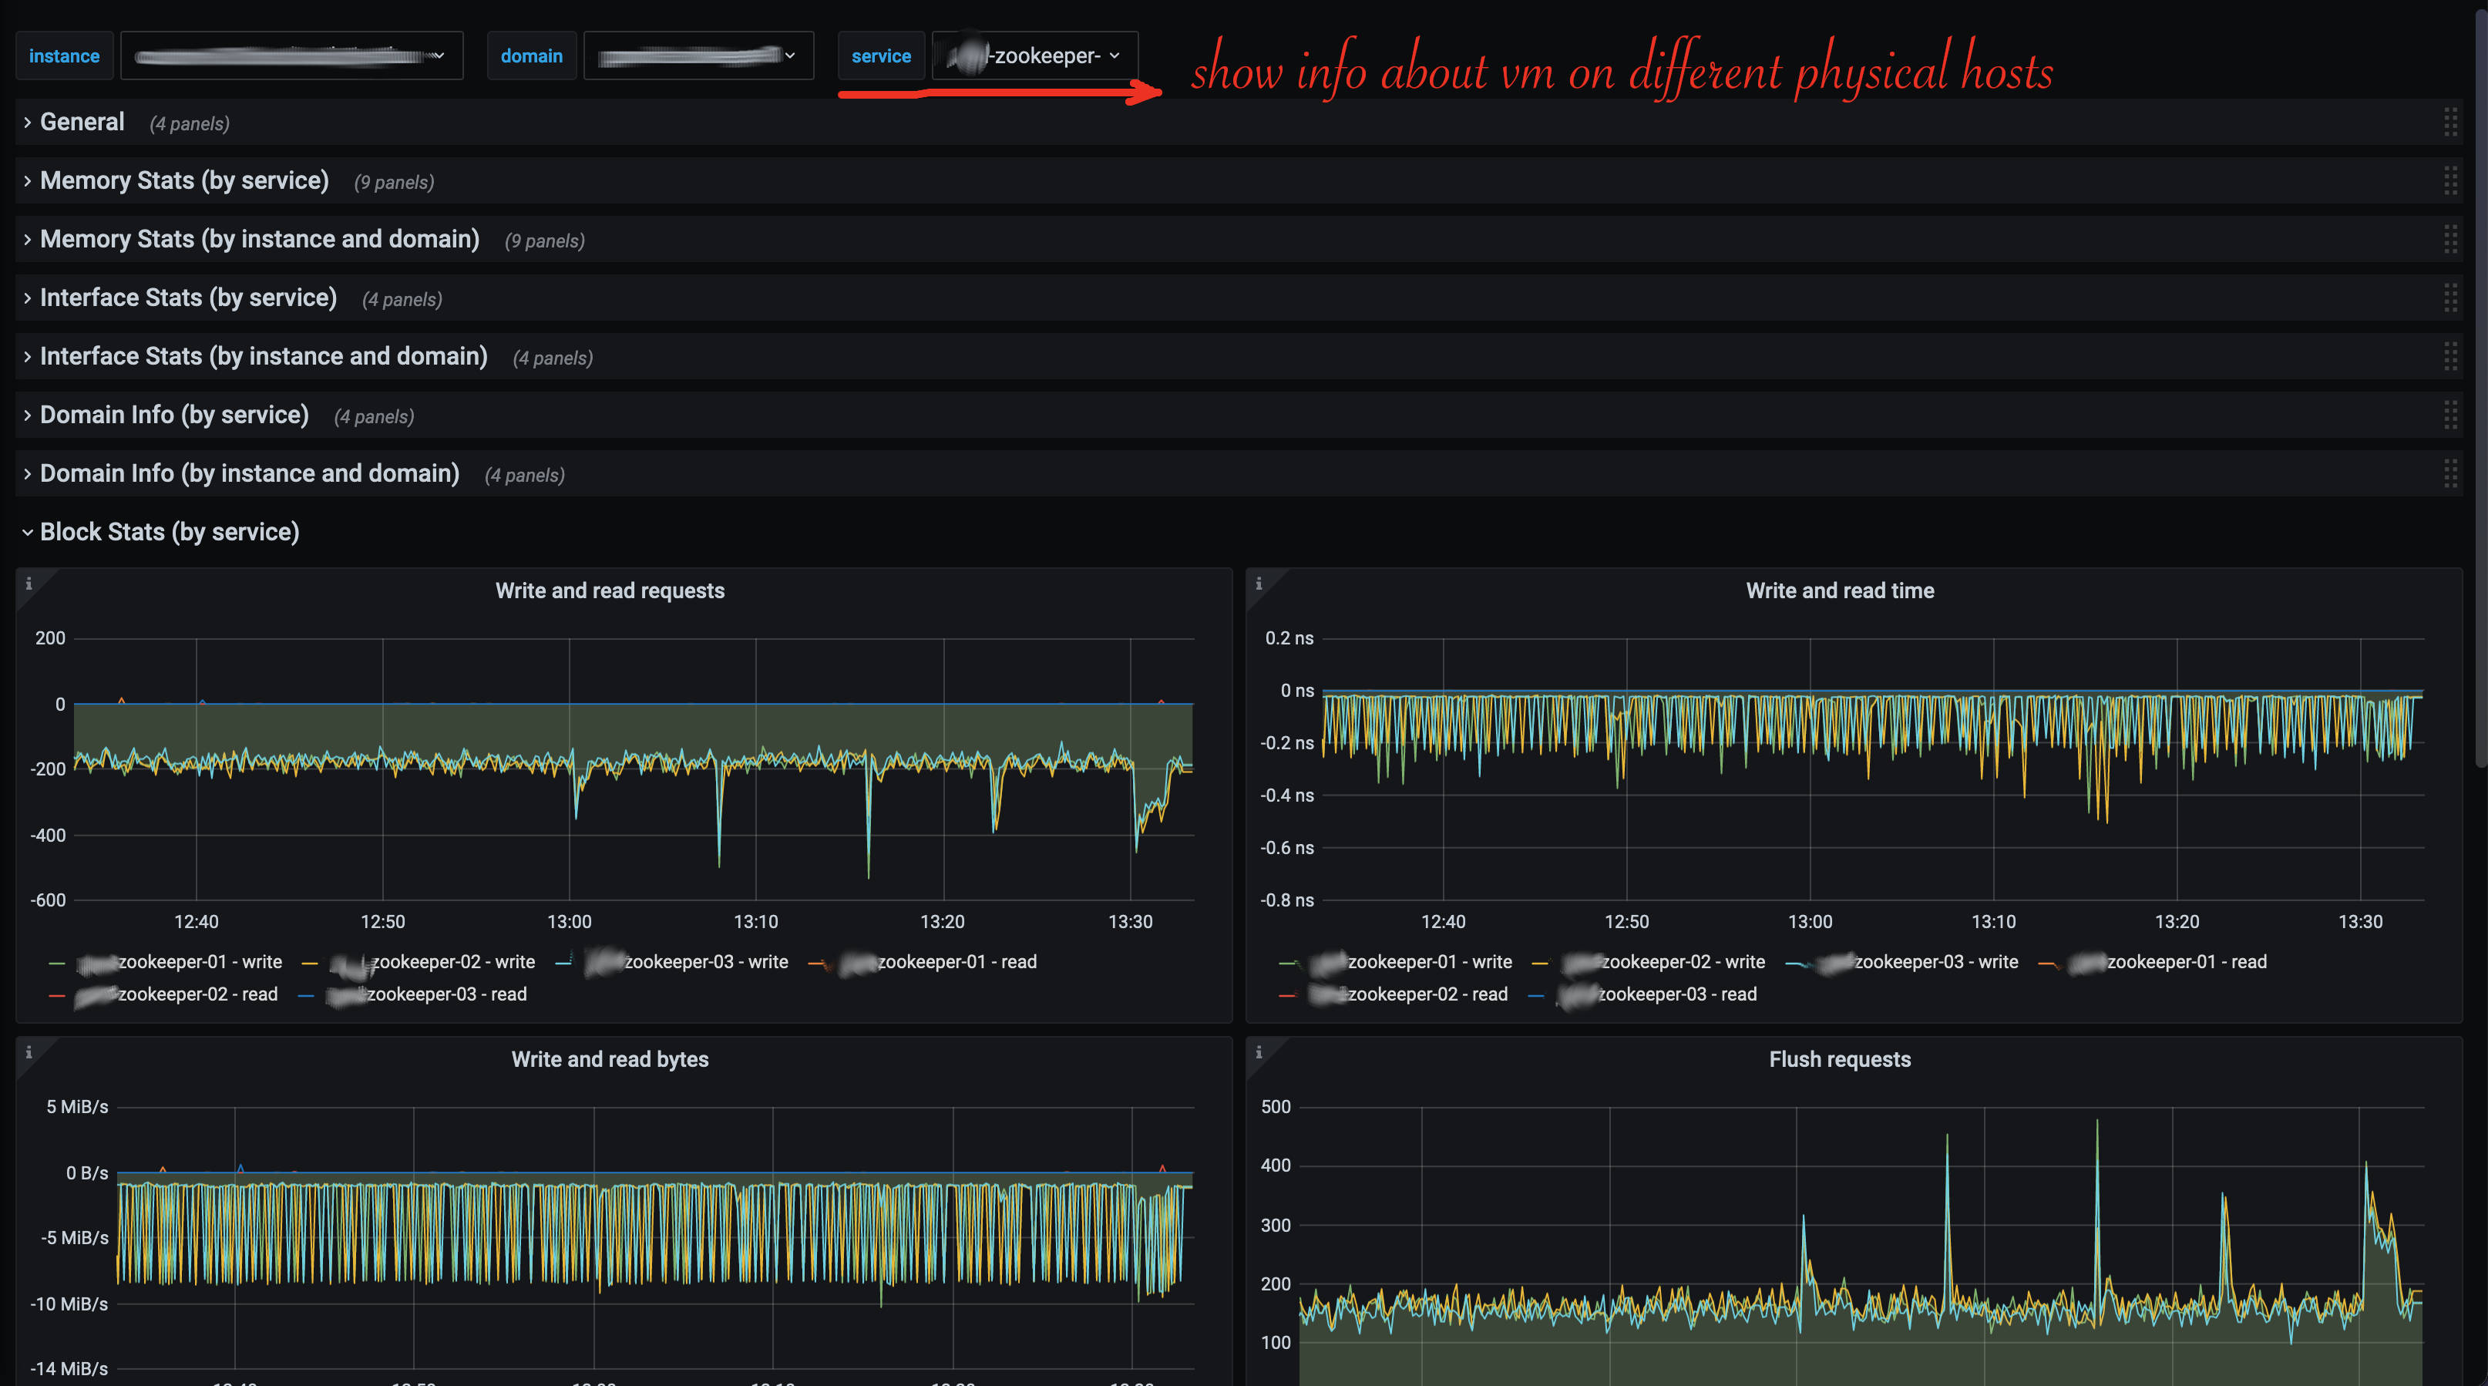Click info icon on Write and read requests panel
This screenshot has width=2488, height=1386.
coord(29,584)
